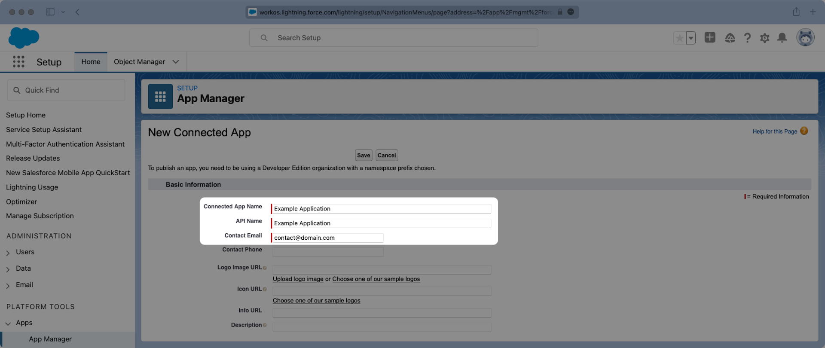
Task: Click the Save button
Action: (x=364, y=156)
